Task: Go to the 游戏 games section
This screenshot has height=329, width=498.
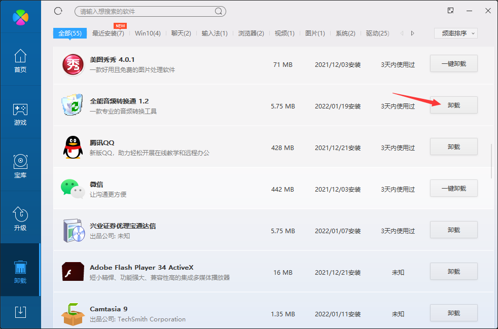Action: coord(20,114)
